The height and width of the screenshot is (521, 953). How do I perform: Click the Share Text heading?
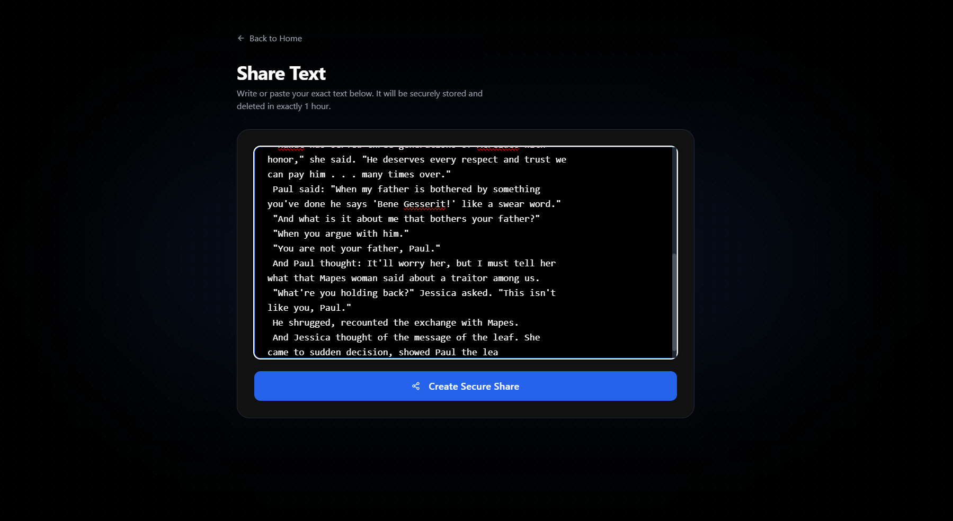tap(281, 74)
